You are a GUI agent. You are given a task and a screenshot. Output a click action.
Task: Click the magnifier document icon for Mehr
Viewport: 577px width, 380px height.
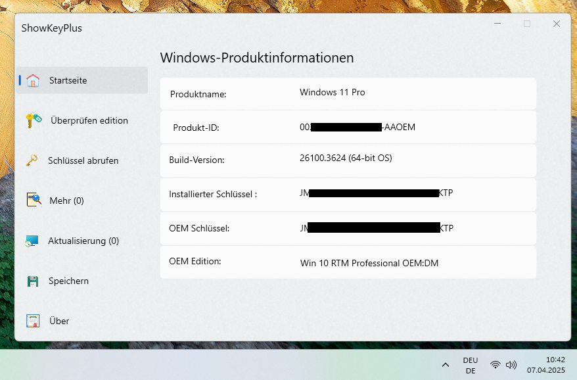34,200
